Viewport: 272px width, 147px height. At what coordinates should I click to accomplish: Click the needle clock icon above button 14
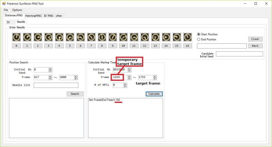(166, 37)
